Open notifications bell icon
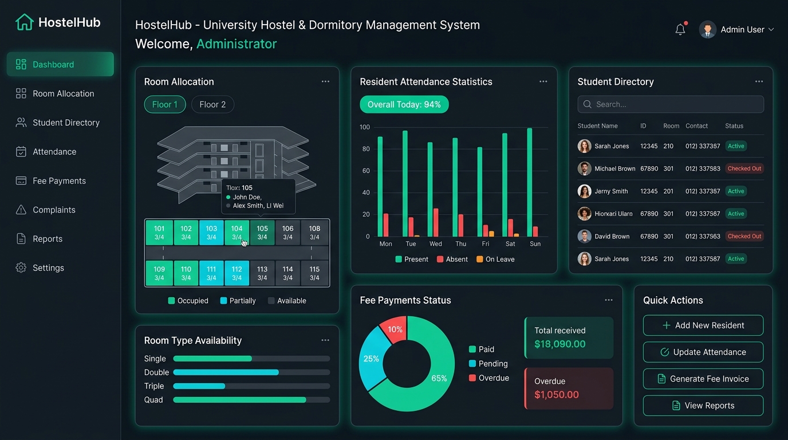Viewport: 788px width, 440px height. coord(680,29)
